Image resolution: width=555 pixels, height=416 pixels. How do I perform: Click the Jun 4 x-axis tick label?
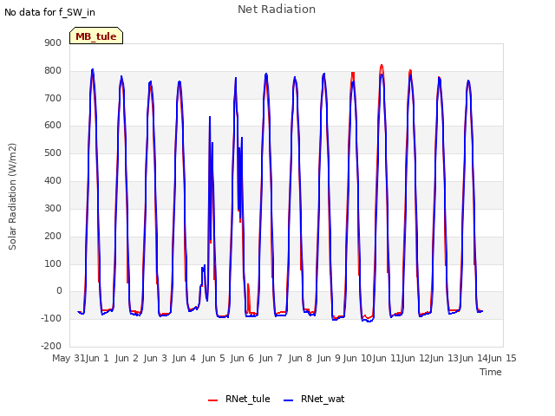point(184,358)
